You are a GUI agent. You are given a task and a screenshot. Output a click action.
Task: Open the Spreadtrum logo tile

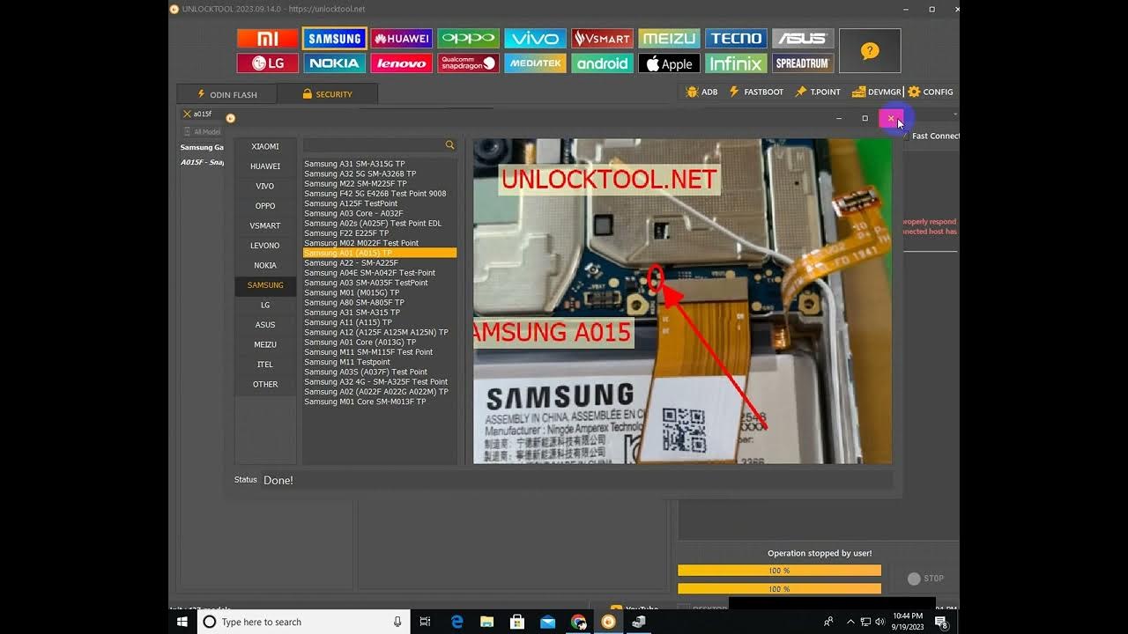[803, 63]
